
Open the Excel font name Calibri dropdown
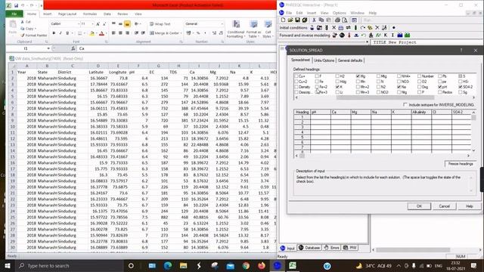[x=79, y=23]
